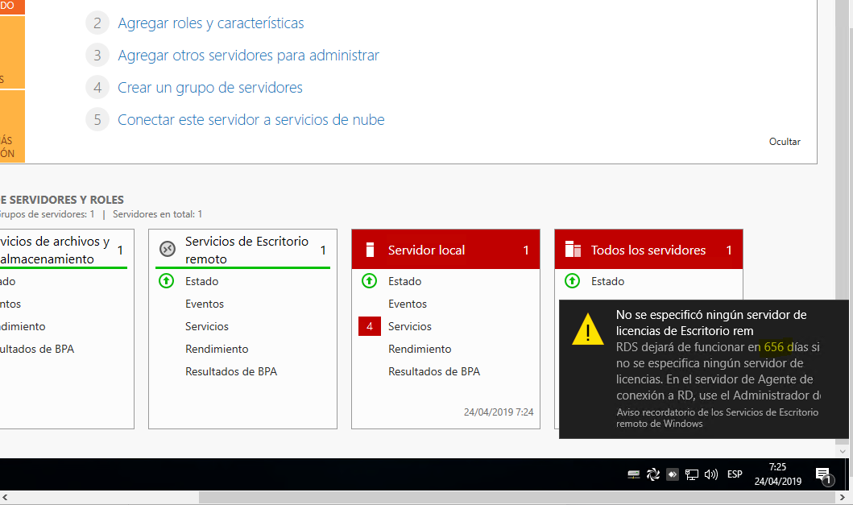853x505 pixels.
Task: Open the notification center taskbar icon
Action: [823, 475]
